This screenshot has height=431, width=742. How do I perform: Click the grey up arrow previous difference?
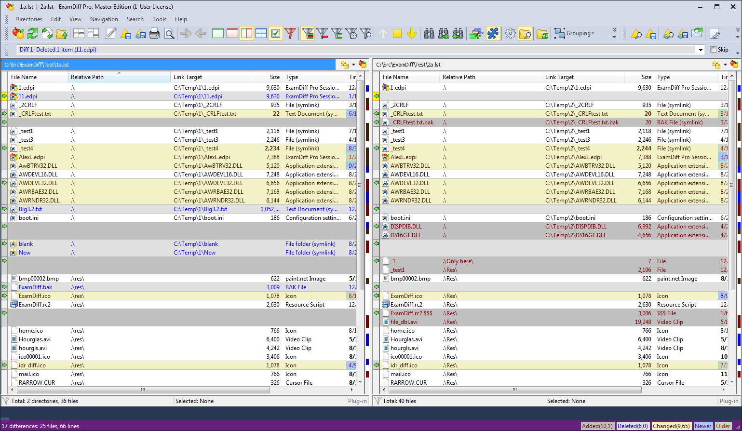383,33
